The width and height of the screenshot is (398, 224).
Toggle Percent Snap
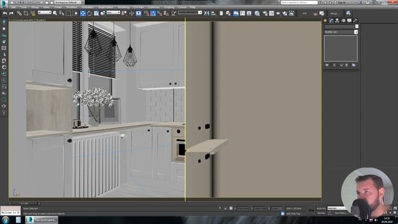click(x=160, y=13)
